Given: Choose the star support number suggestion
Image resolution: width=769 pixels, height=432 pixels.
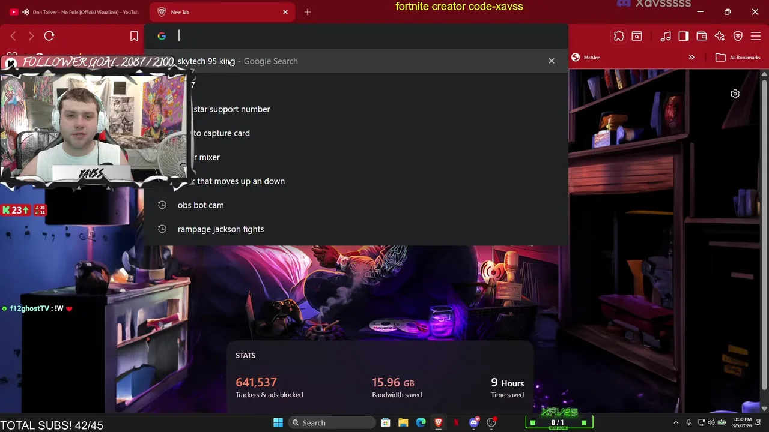Looking at the screenshot, I should (x=356, y=109).
